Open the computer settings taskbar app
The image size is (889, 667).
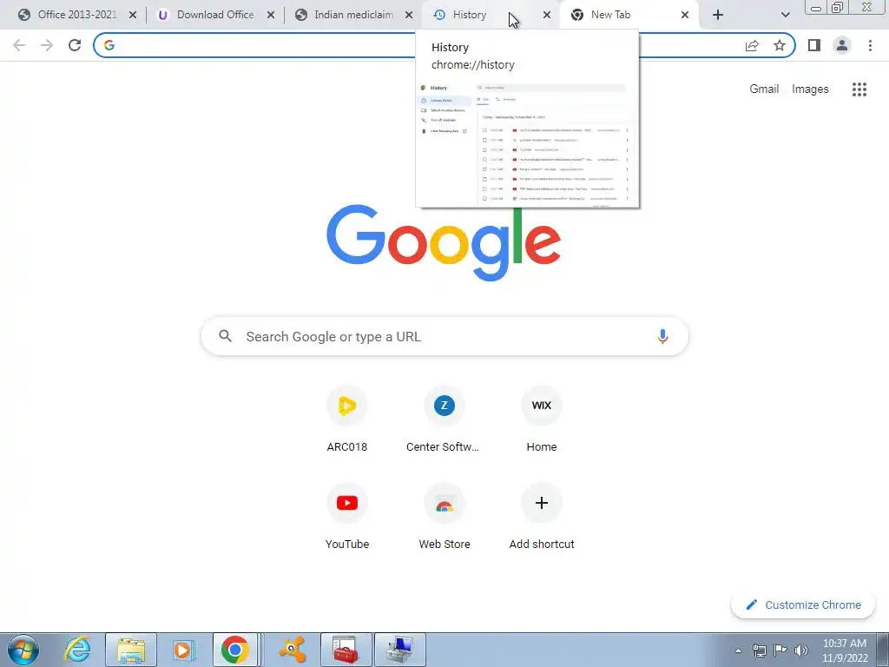tap(400, 650)
